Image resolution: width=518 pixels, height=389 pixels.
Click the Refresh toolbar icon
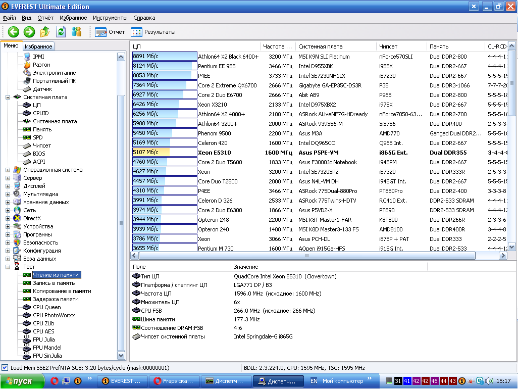[x=61, y=32]
